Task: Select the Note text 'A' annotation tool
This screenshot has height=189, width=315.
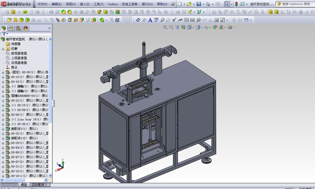Action: 150,20
